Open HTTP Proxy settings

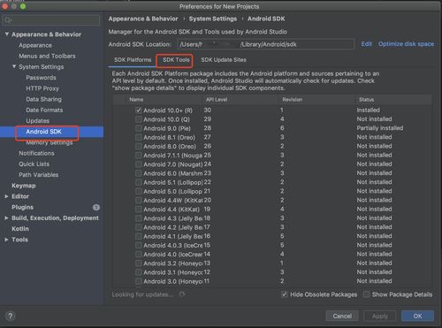click(42, 88)
